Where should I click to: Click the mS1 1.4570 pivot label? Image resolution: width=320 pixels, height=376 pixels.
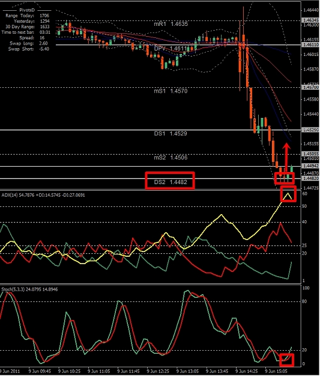171,91
